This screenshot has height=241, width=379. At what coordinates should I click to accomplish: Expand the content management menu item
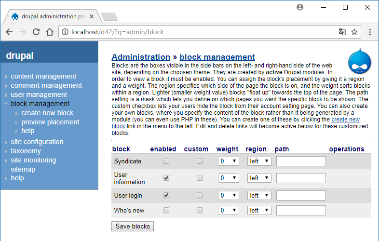(43, 76)
